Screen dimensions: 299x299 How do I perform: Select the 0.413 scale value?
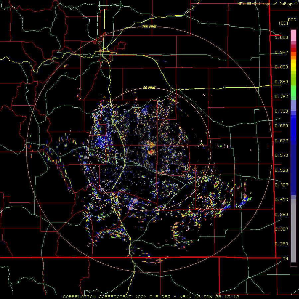click(x=281, y=200)
